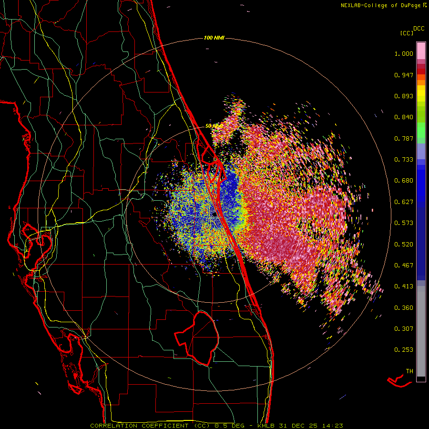The height and width of the screenshot is (429, 429).
Task: Select the 1.000 legend value
Action: point(404,53)
